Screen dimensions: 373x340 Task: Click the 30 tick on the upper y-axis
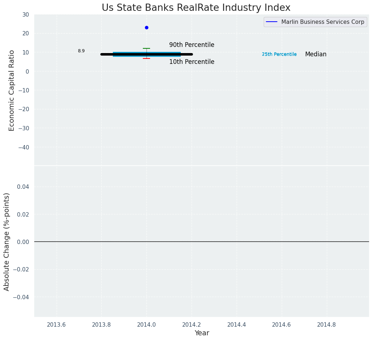pyautogui.click(x=25, y=14)
